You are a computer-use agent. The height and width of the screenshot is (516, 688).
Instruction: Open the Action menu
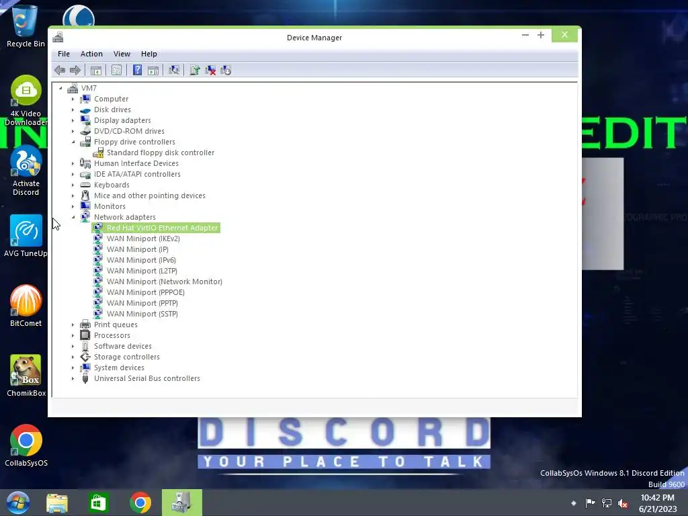click(91, 54)
